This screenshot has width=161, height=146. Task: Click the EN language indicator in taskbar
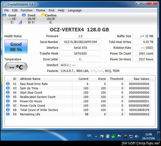tap(89, 136)
